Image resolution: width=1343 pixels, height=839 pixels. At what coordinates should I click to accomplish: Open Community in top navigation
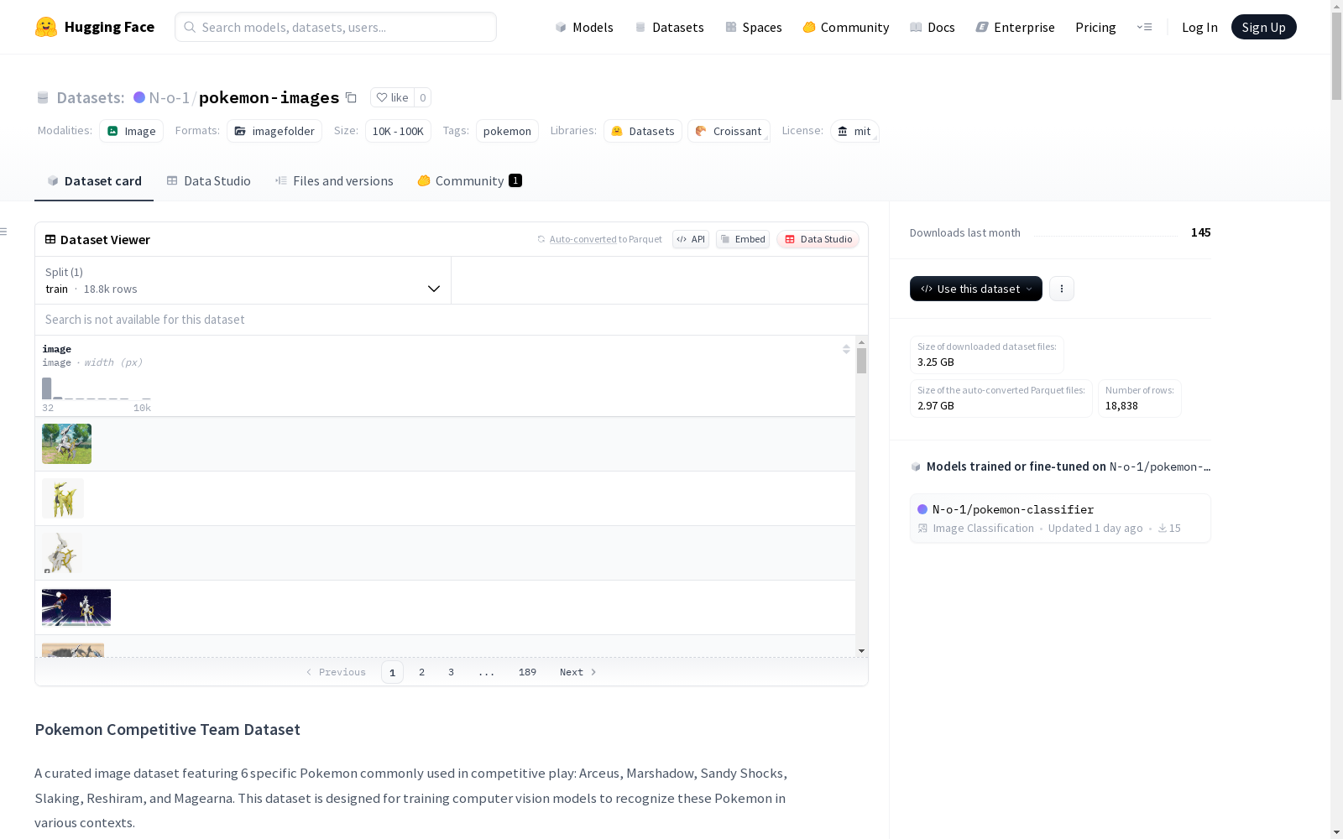(x=846, y=27)
